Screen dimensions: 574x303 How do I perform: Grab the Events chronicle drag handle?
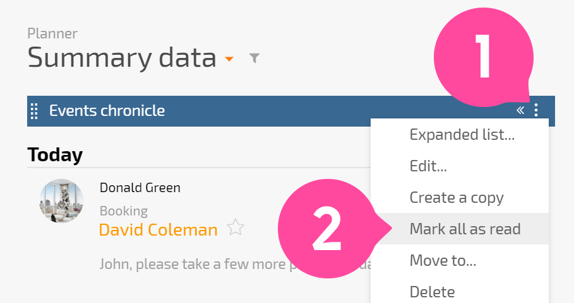pyautogui.click(x=34, y=111)
